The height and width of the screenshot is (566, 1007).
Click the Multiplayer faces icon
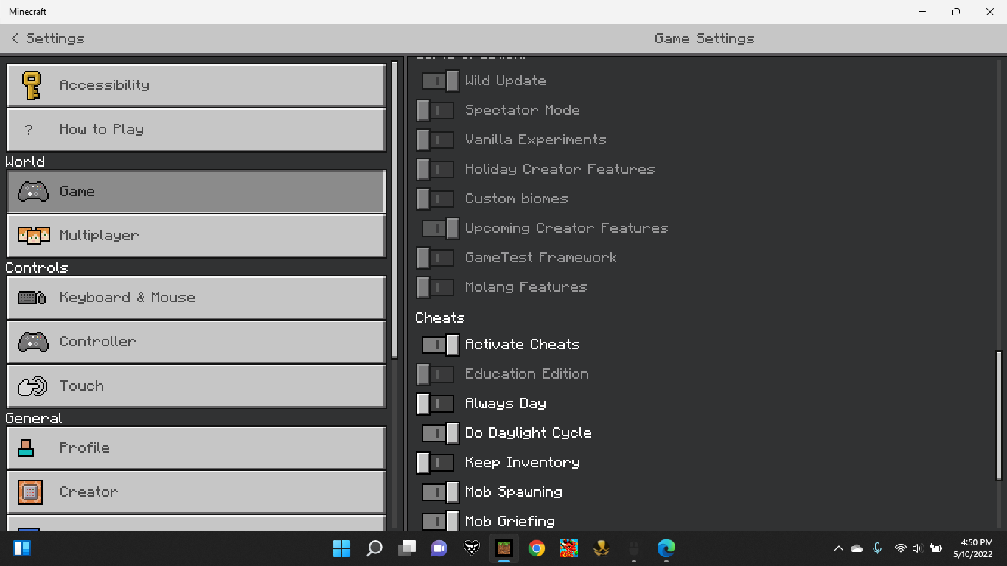(x=33, y=236)
